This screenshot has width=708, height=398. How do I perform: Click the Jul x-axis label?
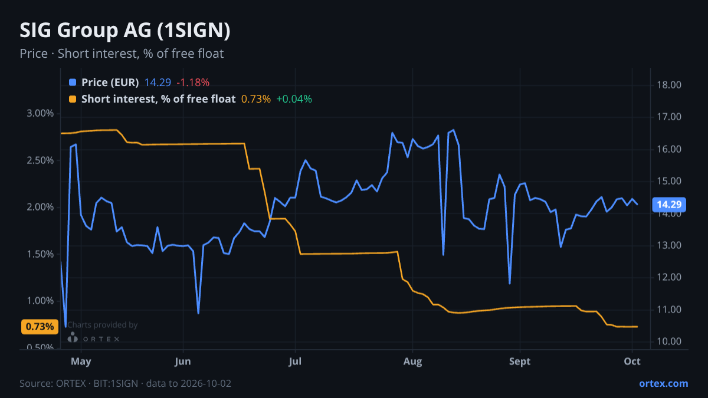click(x=294, y=361)
